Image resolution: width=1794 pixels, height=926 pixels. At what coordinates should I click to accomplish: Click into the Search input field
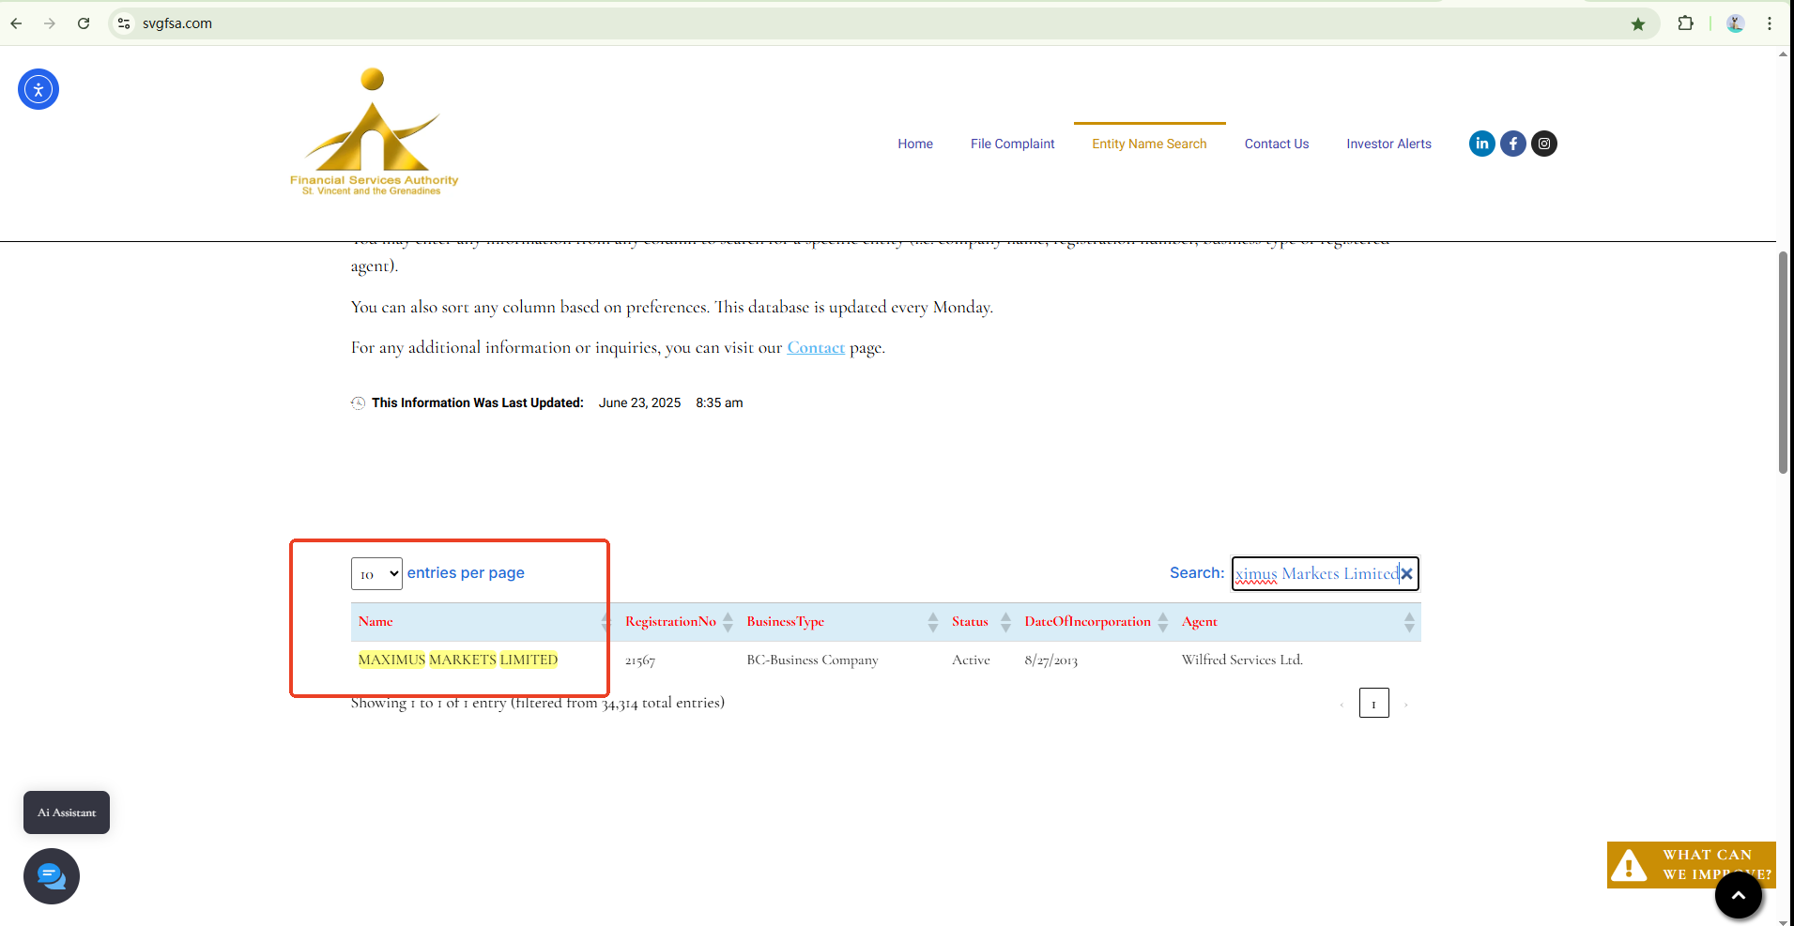click(x=1314, y=574)
